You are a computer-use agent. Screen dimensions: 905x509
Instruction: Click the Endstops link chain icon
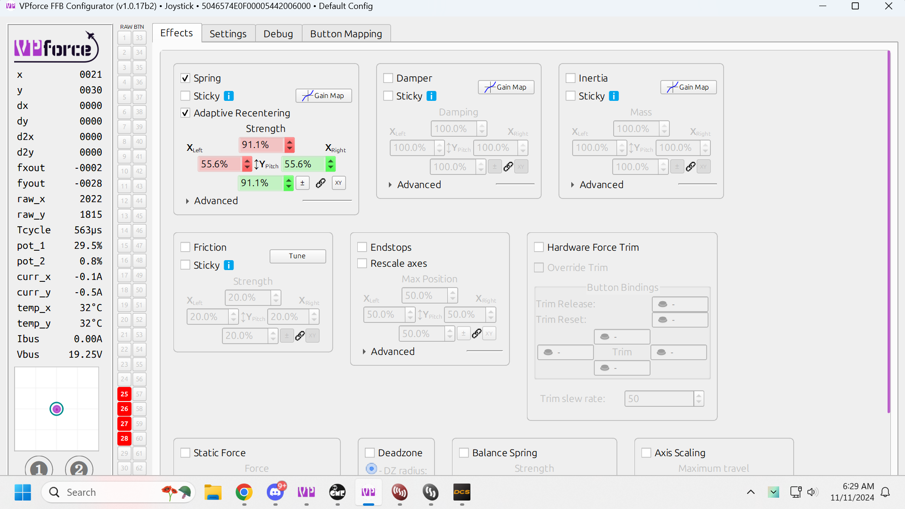click(x=477, y=334)
